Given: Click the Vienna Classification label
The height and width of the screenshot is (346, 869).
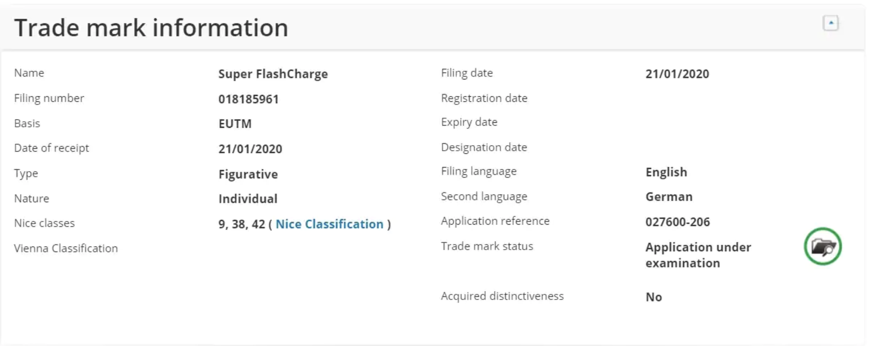Looking at the screenshot, I should coord(66,248).
